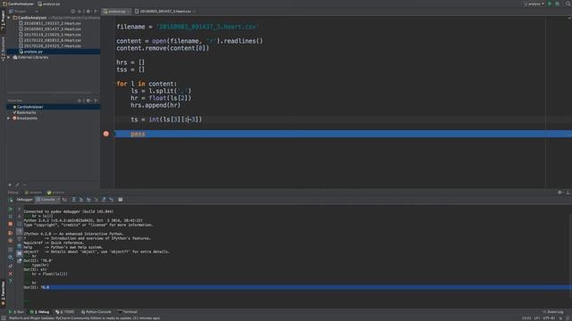Resume program in the debug panel
This screenshot has height=321, width=572.
[x=10, y=209]
